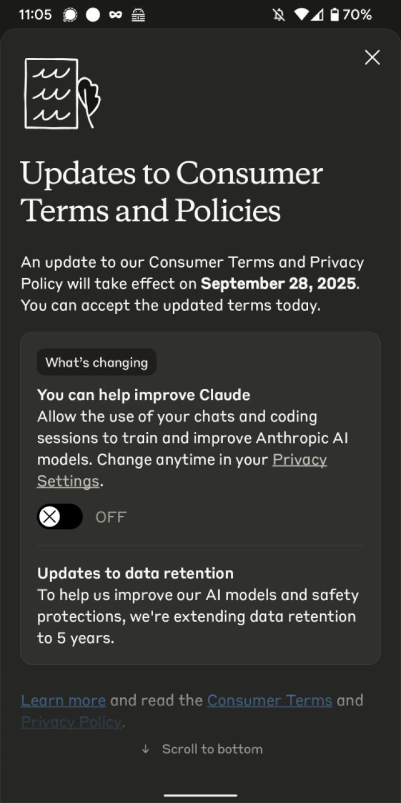The image size is (401, 803).
Task: Open the Privacy Settings link
Action: point(298,459)
